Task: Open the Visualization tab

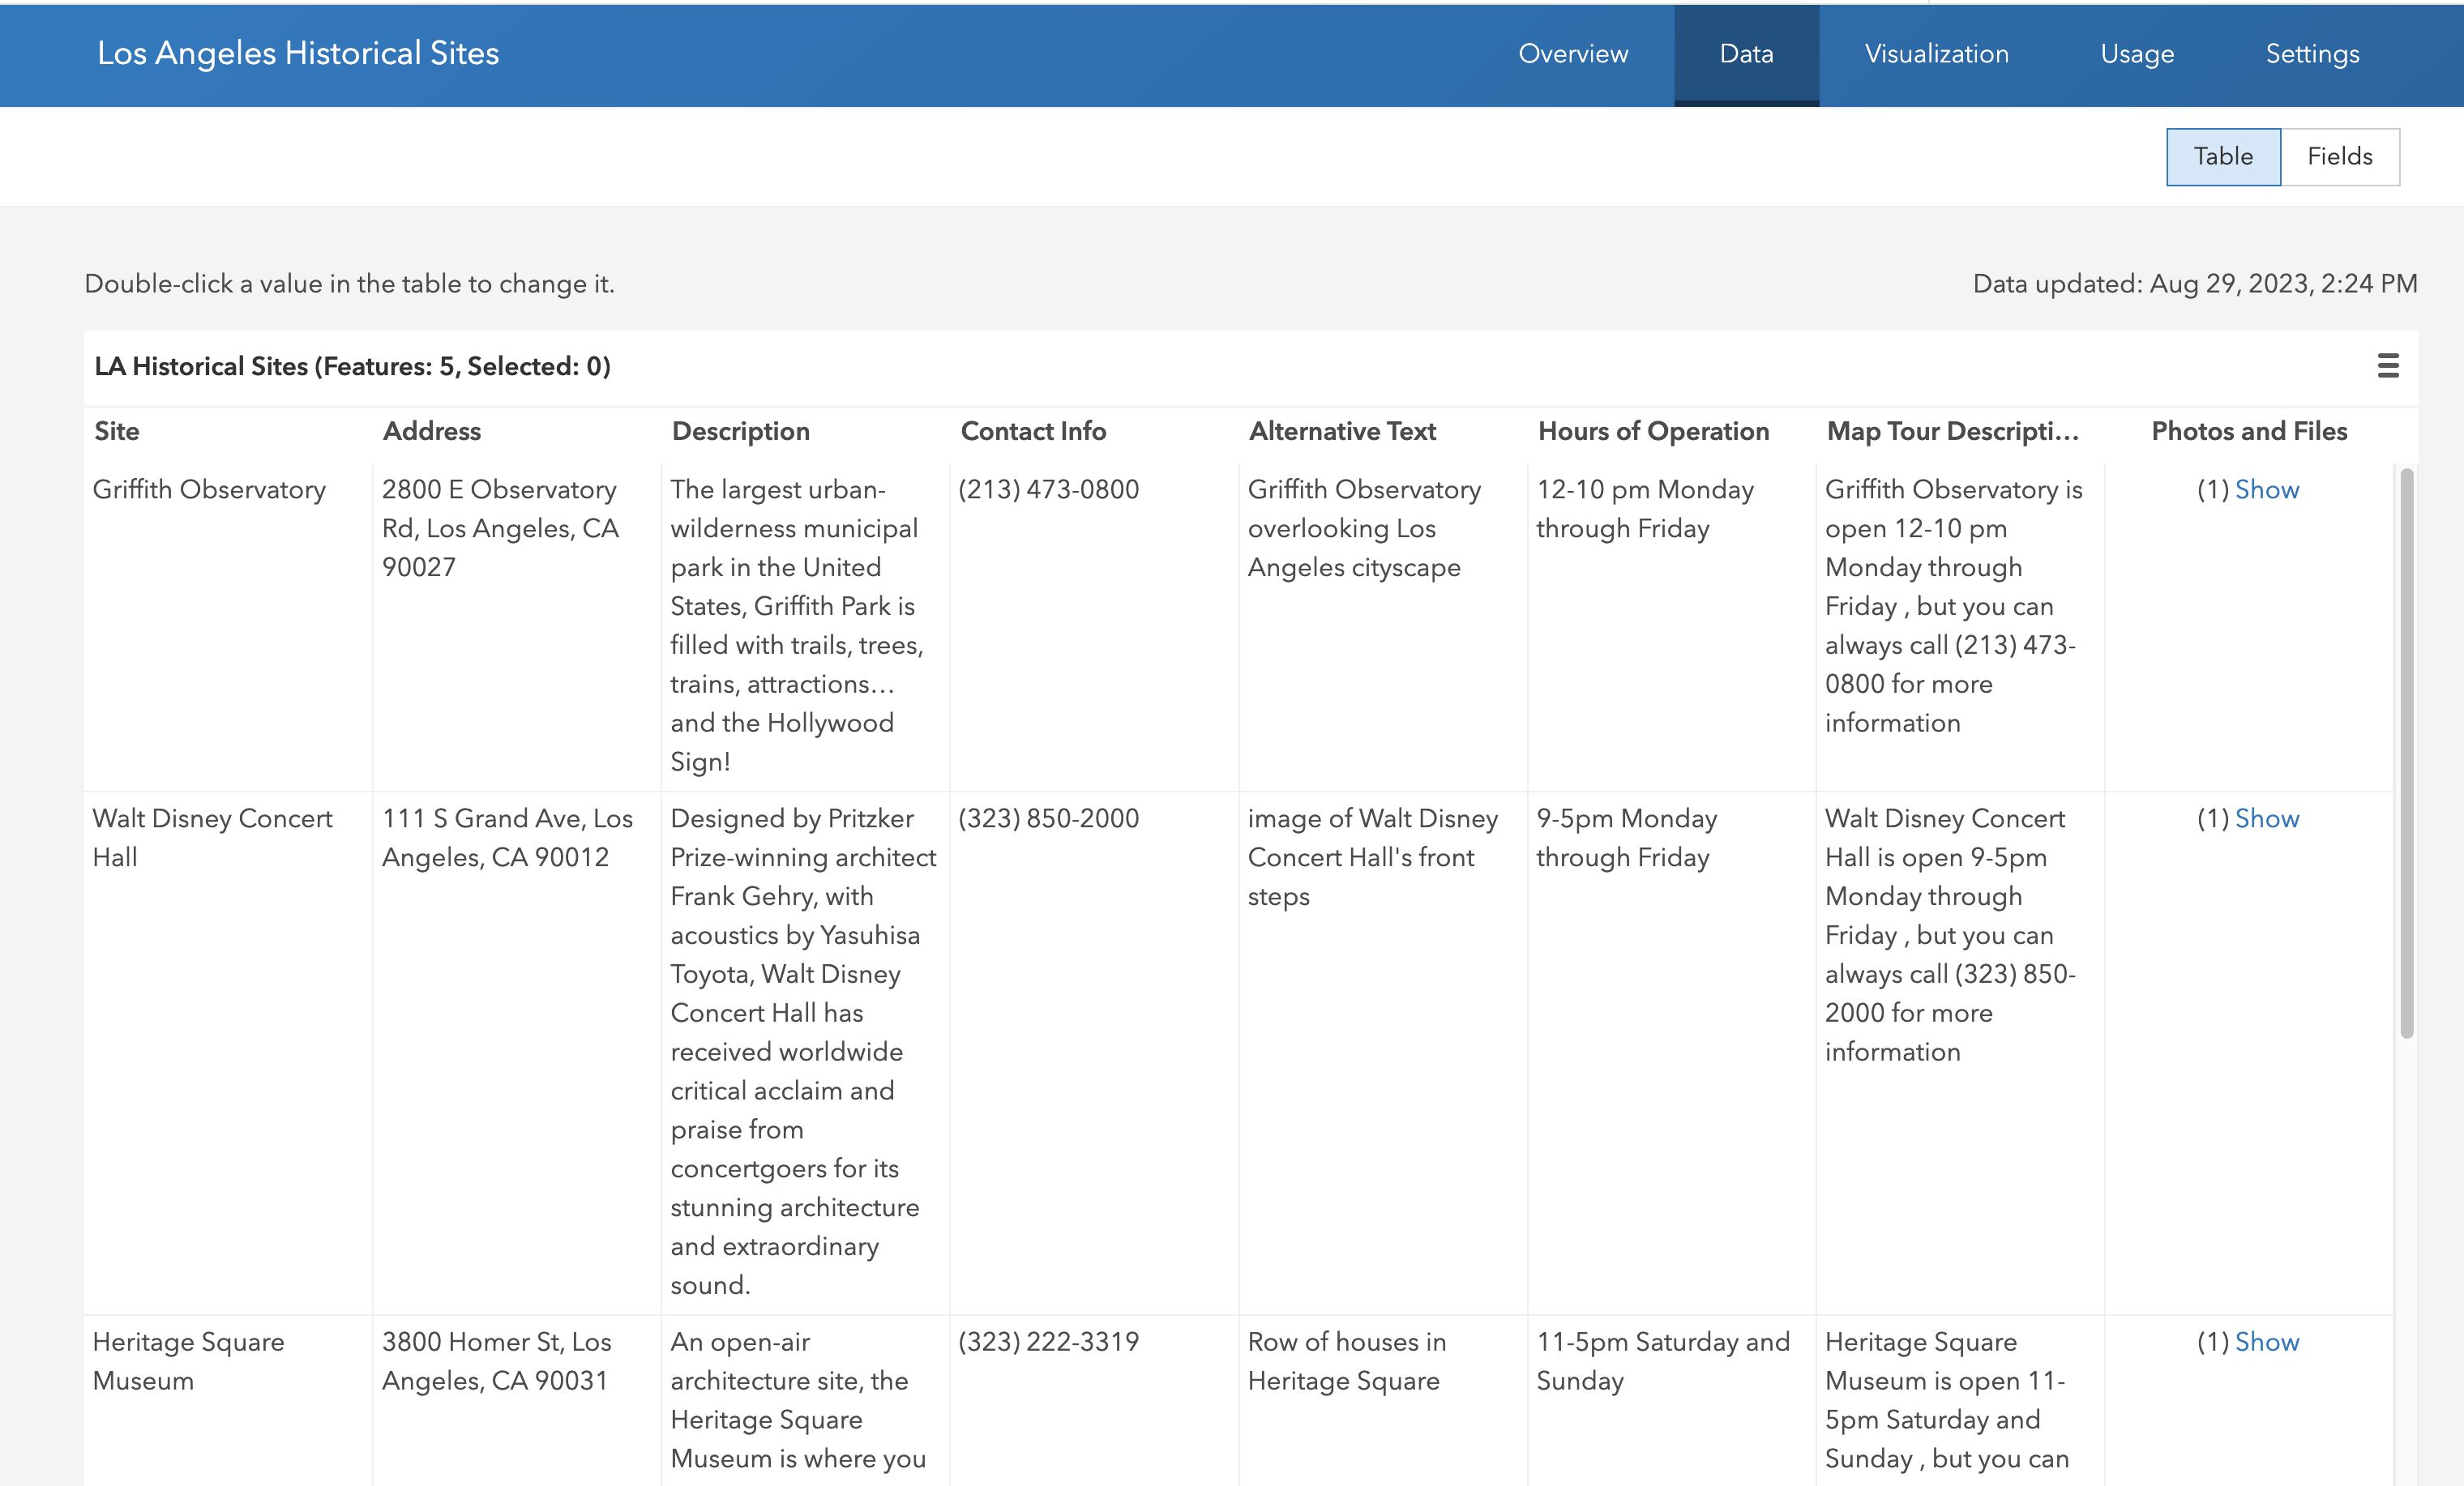Action: [1936, 54]
